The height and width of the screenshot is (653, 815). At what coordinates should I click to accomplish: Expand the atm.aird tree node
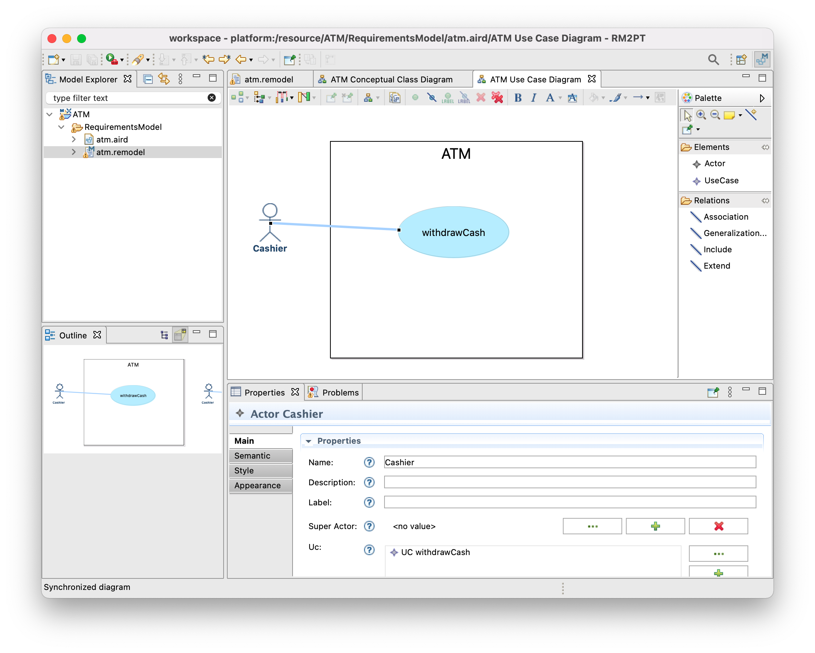[74, 140]
